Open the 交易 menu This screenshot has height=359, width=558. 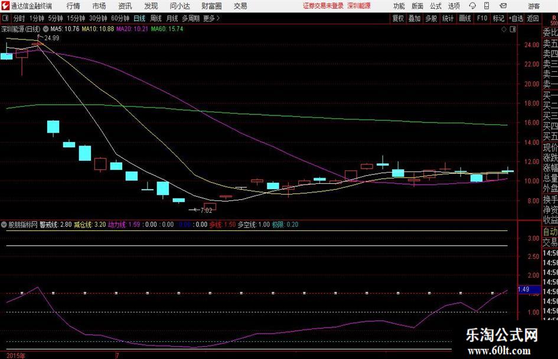(240, 6)
